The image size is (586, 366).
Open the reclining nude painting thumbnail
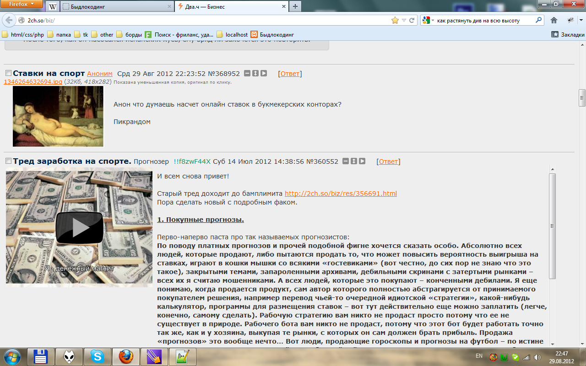pyautogui.click(x=58, y=116)
